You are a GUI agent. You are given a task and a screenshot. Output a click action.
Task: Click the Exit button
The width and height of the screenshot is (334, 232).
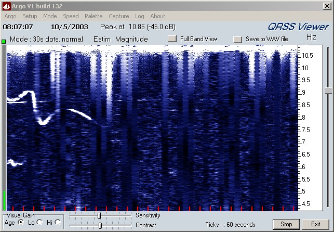pyautogui.click(x=315, y=224)
